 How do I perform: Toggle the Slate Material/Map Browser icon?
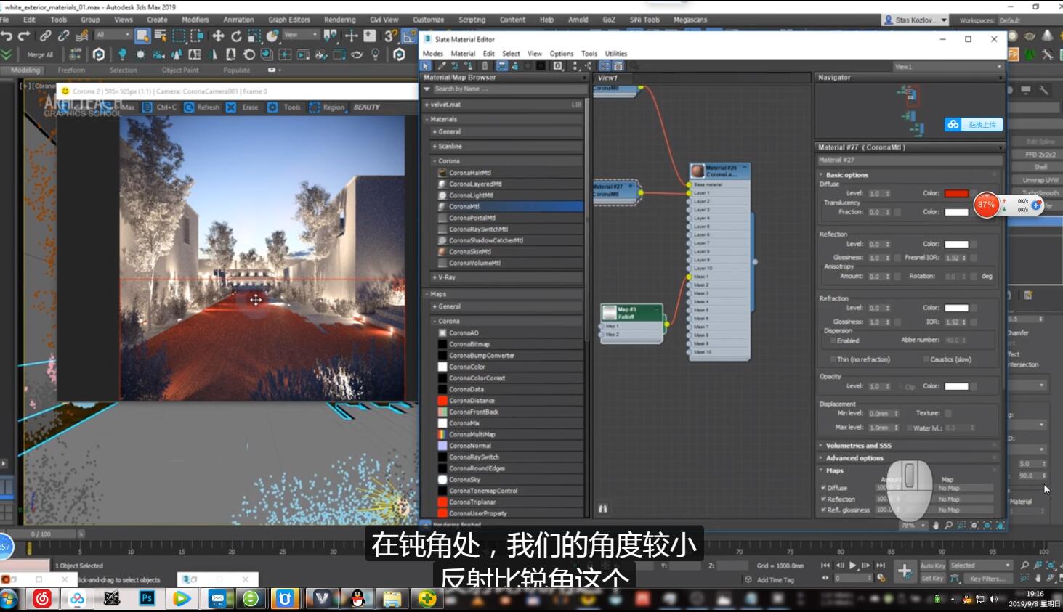point(605,66)
